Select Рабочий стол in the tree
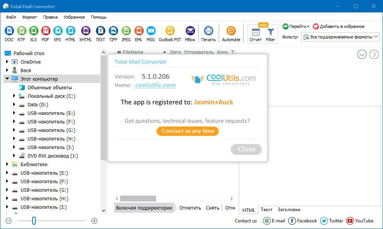Image resolution: width=383 pixels, height=229 pixels. click(x=29, y=53)
